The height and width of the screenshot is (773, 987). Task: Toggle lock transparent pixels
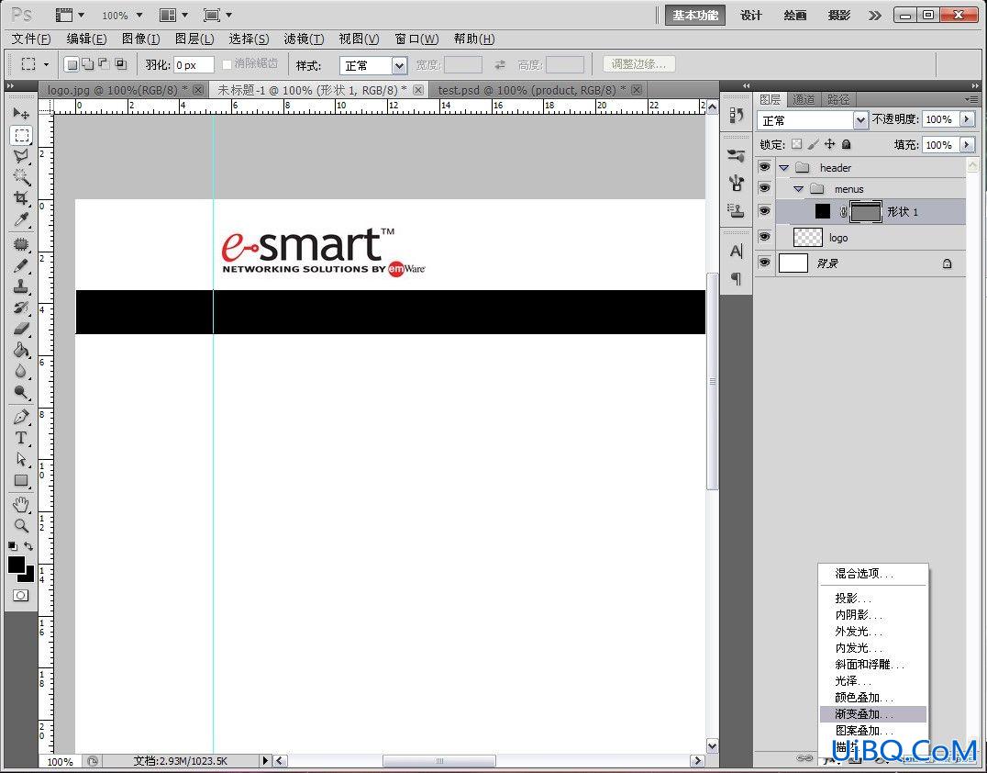pos(797,144)
